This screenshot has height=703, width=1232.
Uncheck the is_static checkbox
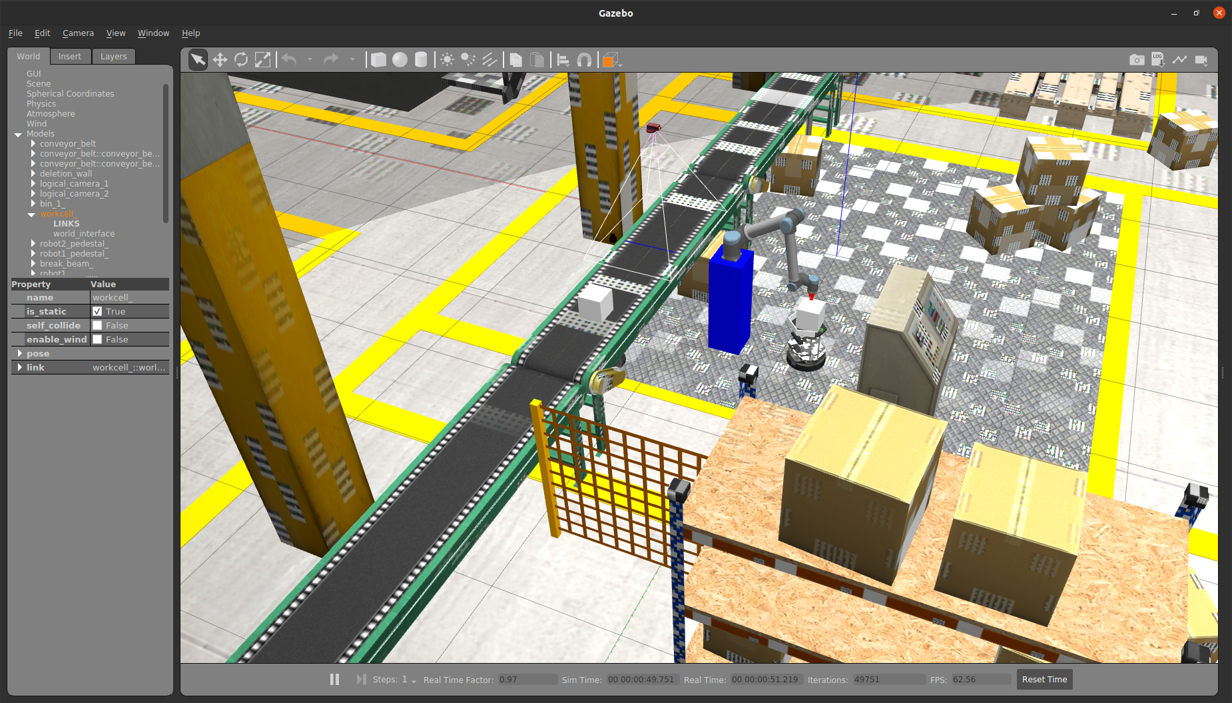(x=97, y=311)
